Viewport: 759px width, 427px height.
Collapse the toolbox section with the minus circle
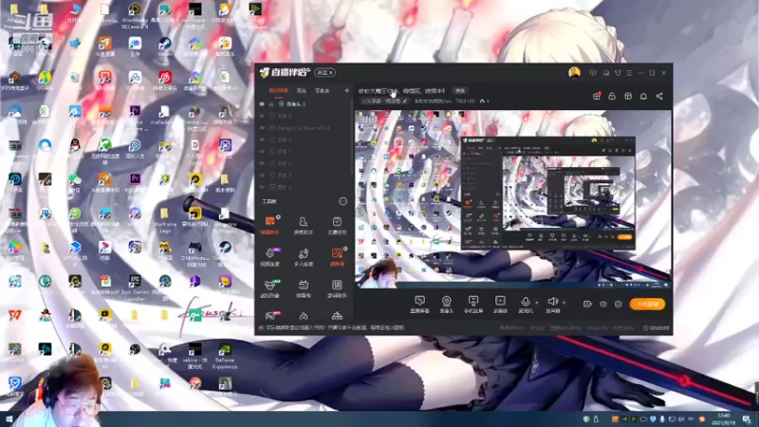tap(342, 201)
